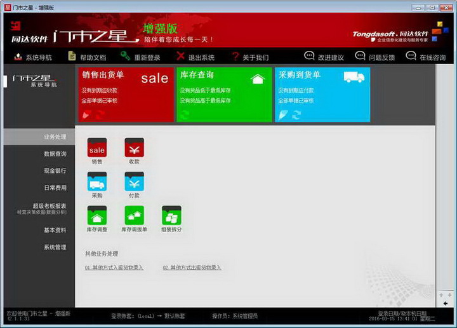Click the login date status entry
The height and width of the screenshot is (328, 457).
(402, 316)
